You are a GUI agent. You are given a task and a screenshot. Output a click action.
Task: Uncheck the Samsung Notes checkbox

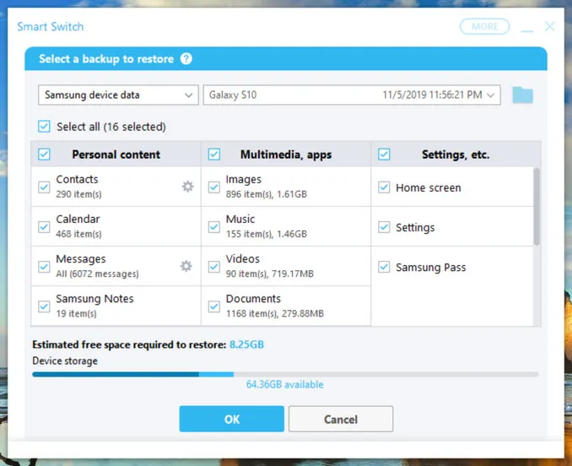click(44, 306)
